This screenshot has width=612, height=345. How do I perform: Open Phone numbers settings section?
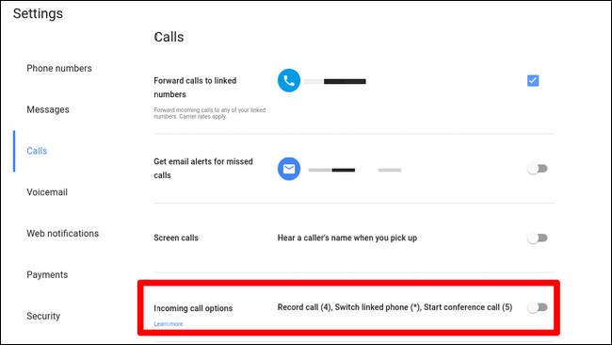[59, 69]
